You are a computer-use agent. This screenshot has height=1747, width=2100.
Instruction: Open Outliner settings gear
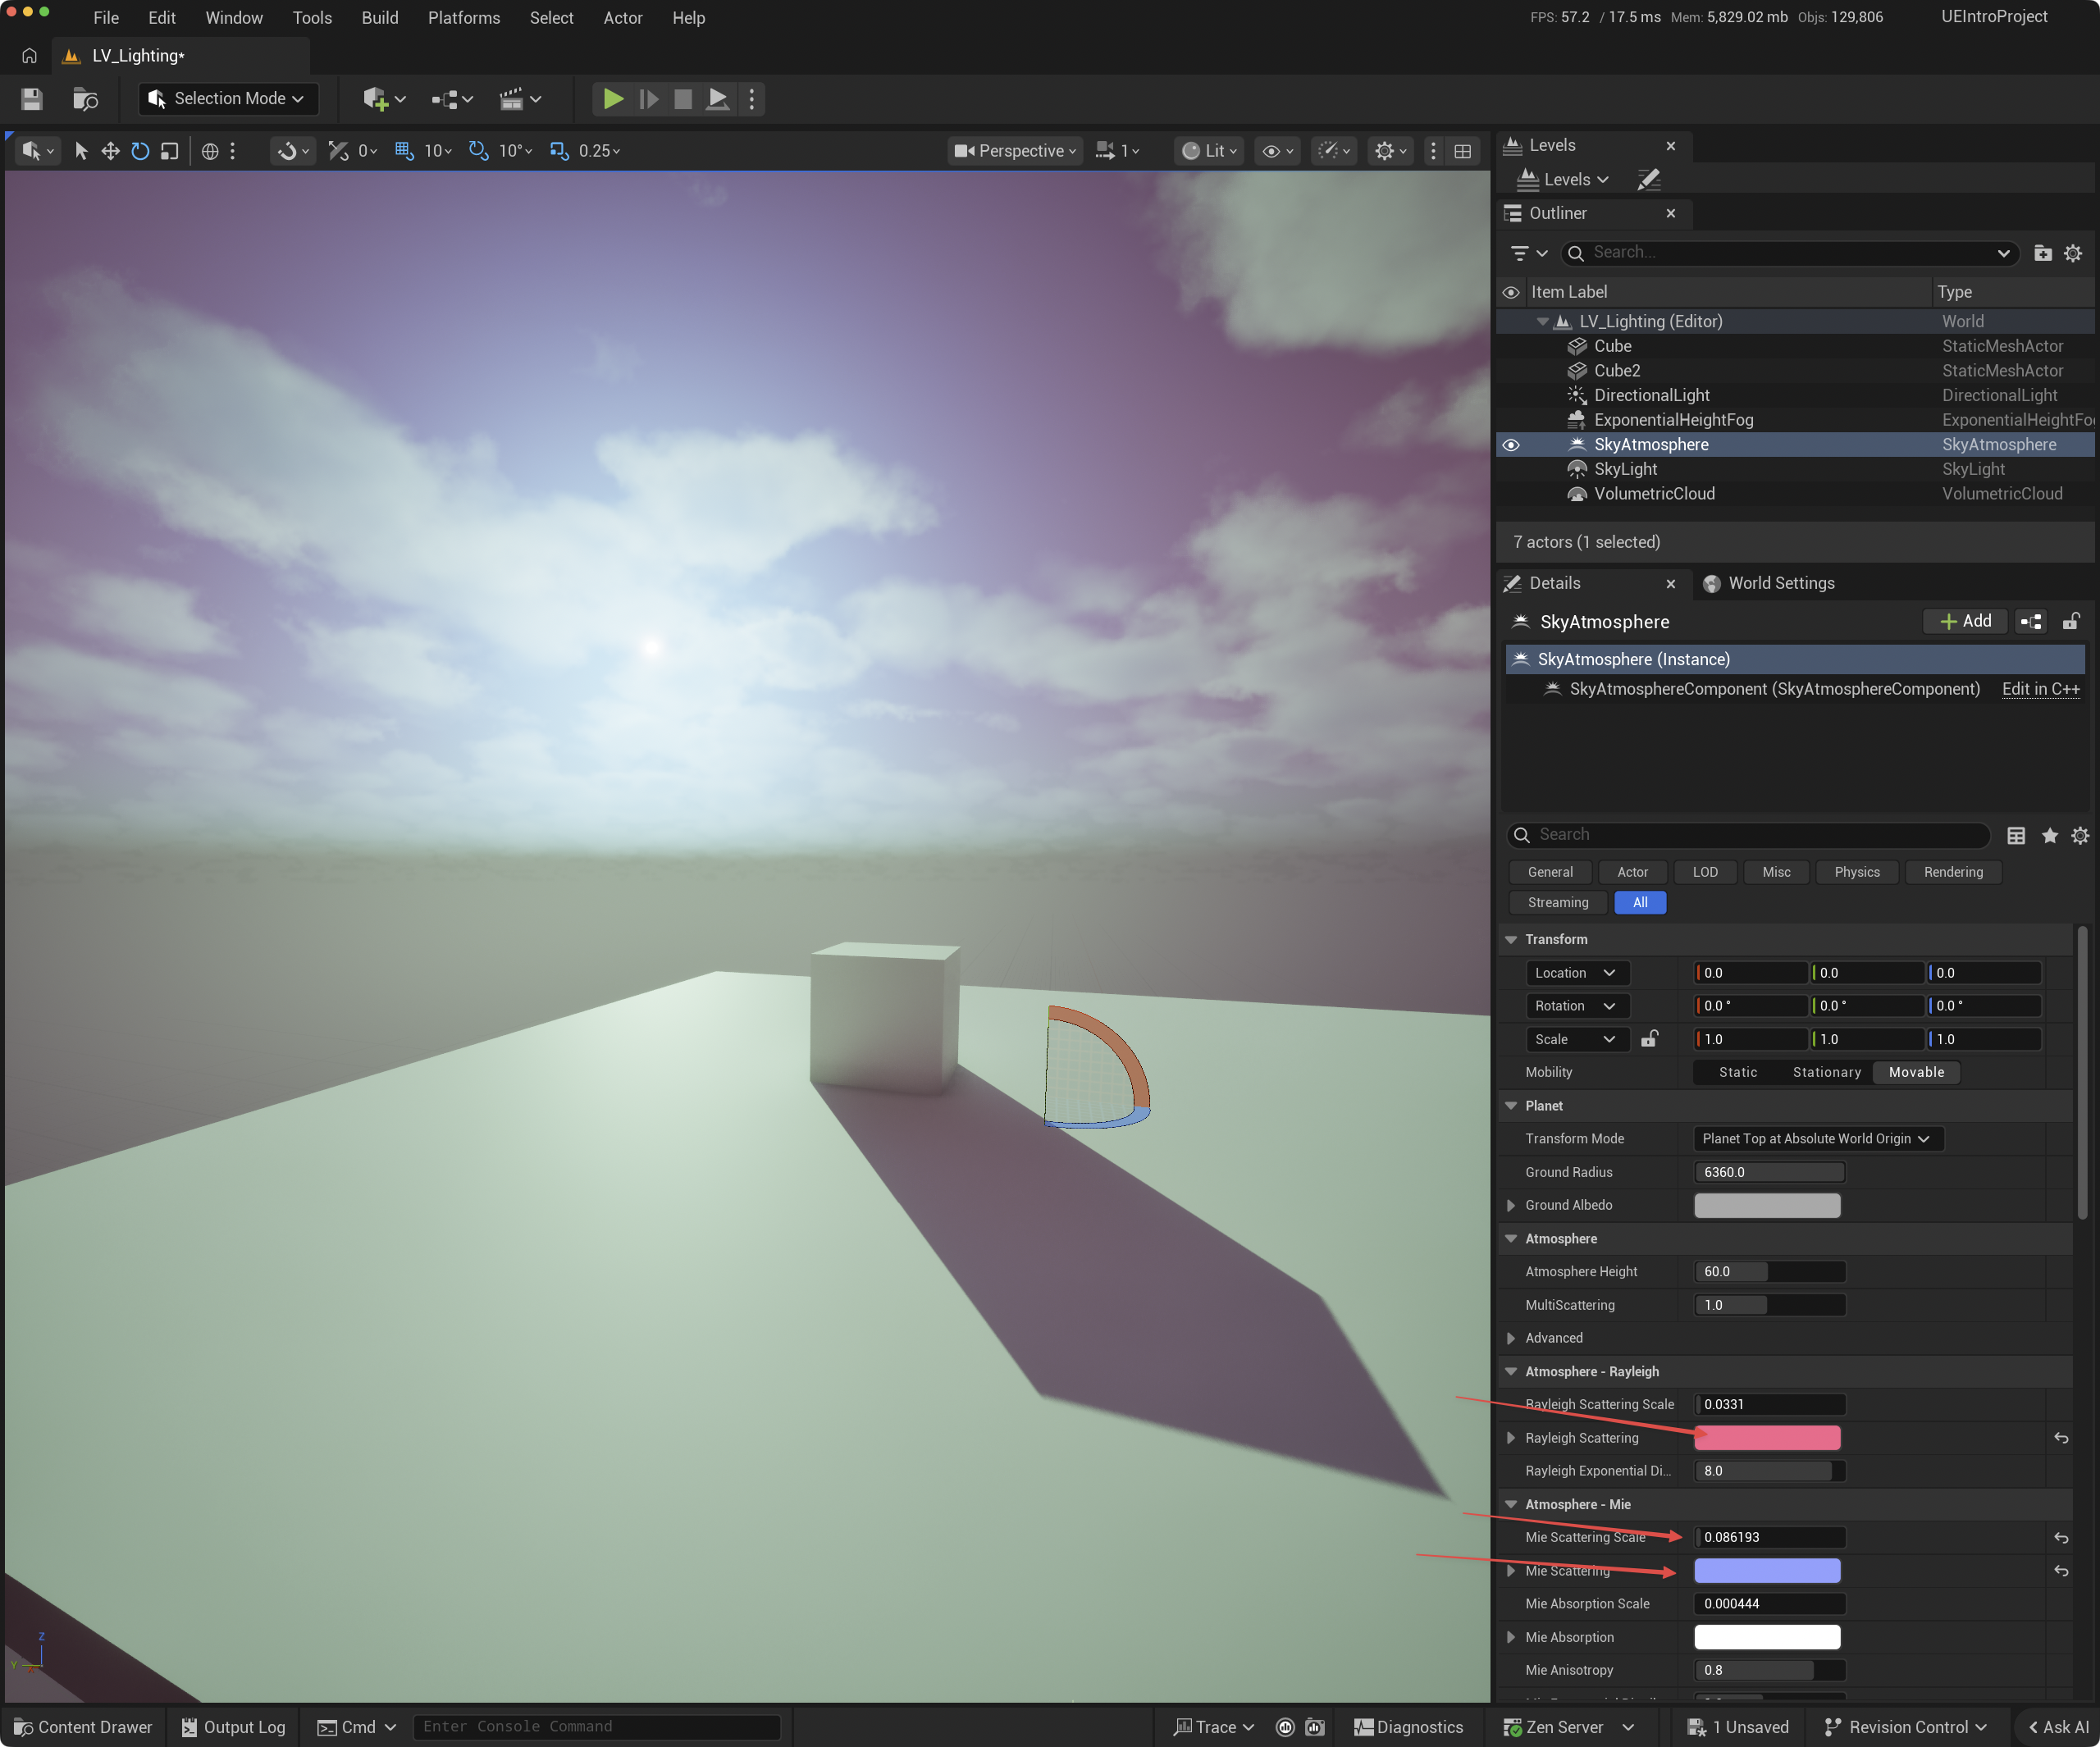point(2074,253)
